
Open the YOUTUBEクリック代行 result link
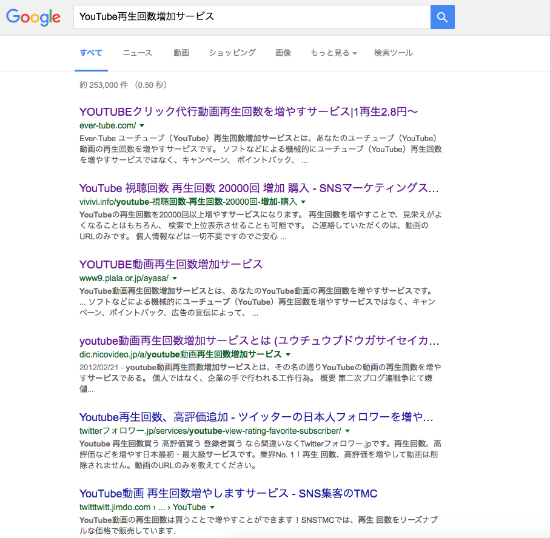249,112
